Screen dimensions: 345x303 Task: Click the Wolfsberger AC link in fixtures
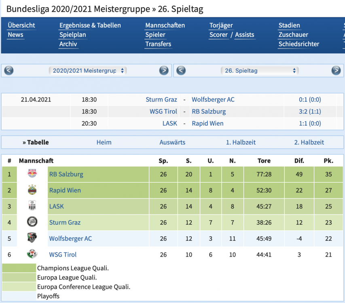[x=213, y=100]
